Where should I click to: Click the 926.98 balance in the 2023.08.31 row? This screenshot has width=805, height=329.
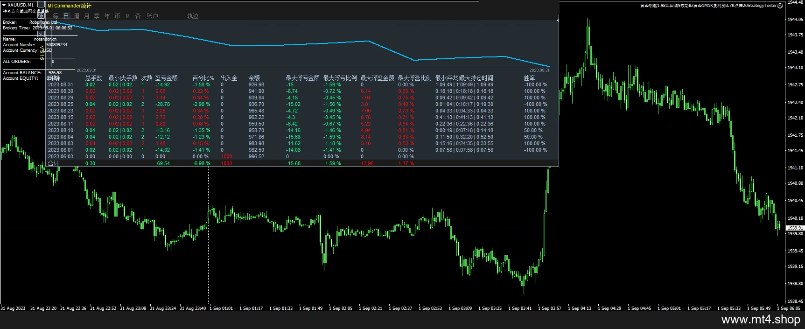click(x=256, y=84)
